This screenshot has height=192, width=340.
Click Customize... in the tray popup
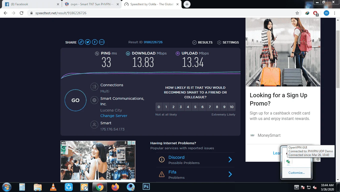296,173
